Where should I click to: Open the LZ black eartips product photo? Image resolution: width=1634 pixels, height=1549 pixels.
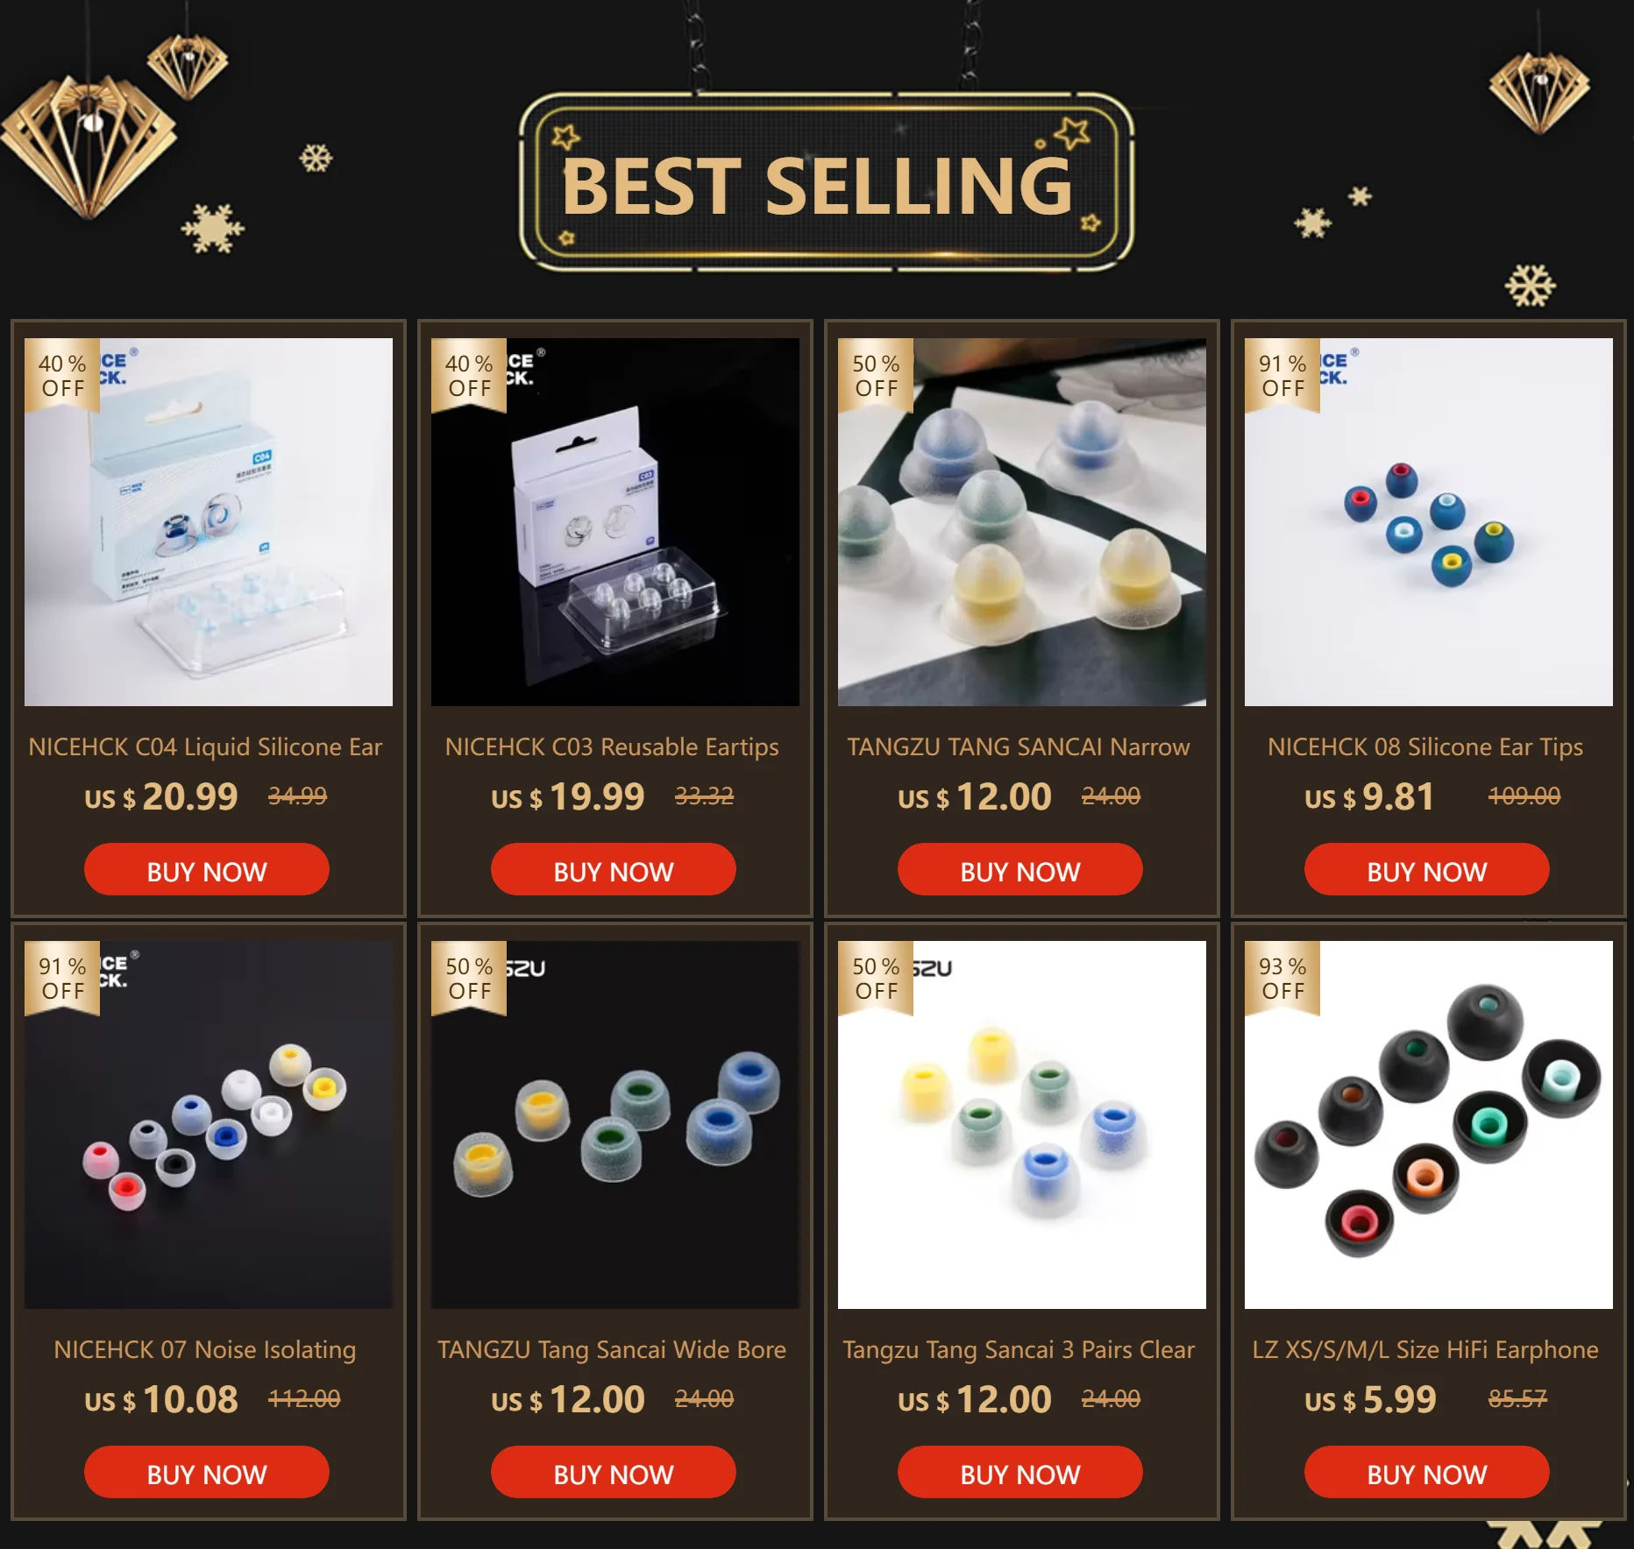[x=1429, y=1125]
